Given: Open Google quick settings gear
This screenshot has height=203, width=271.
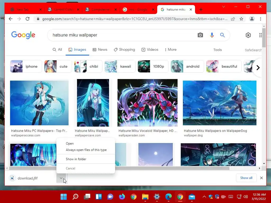Looking at the screenshot, I should (x=248, y=35).
